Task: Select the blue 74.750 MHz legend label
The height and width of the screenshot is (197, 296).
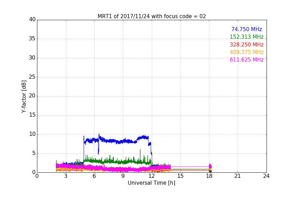Action: pos(247,29)
